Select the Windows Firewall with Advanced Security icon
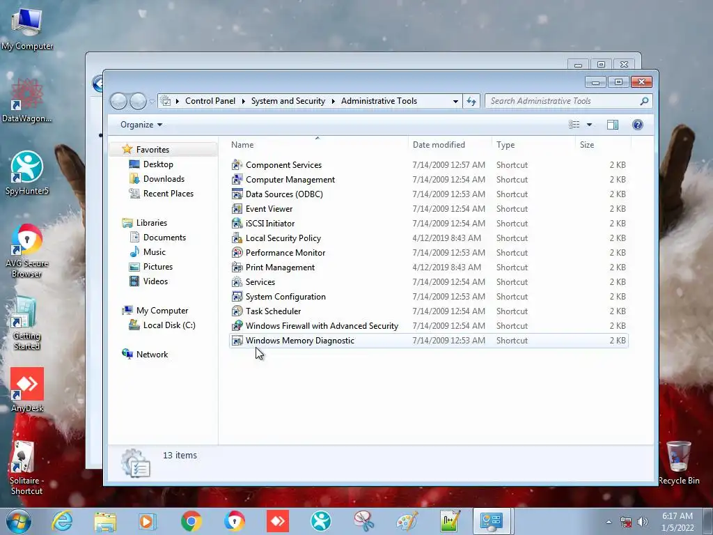The image size is (713, 535). (237, 326)
